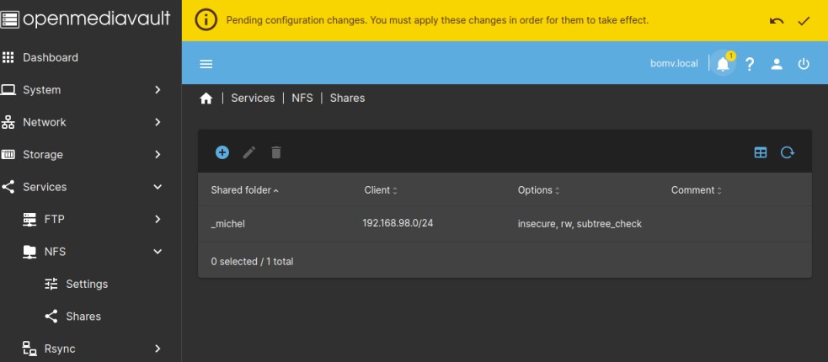Click Services in the breadcrumb

point(253,98)
